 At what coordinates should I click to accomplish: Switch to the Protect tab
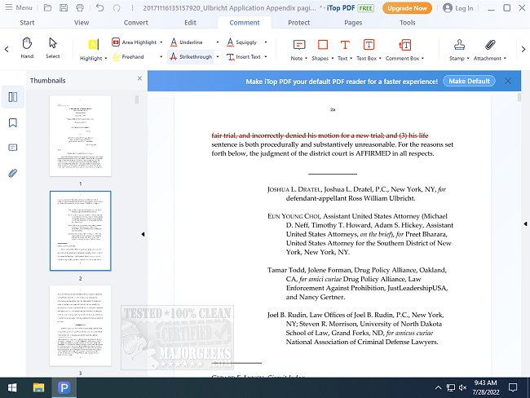click(x=298, y=23)
